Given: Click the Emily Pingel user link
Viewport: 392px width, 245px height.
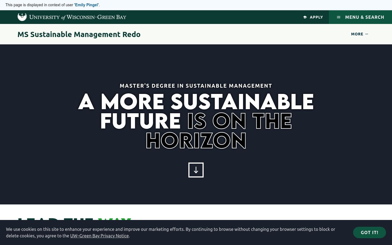Looking at the screenshot, I should 86,5.
